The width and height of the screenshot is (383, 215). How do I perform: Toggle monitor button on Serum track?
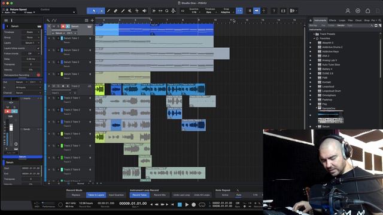click(68, 26)
